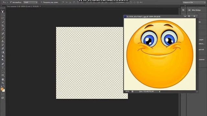Screen dimensions: 207x116
Task: Select the Healing Brush tool
Action: click(3, 34)
